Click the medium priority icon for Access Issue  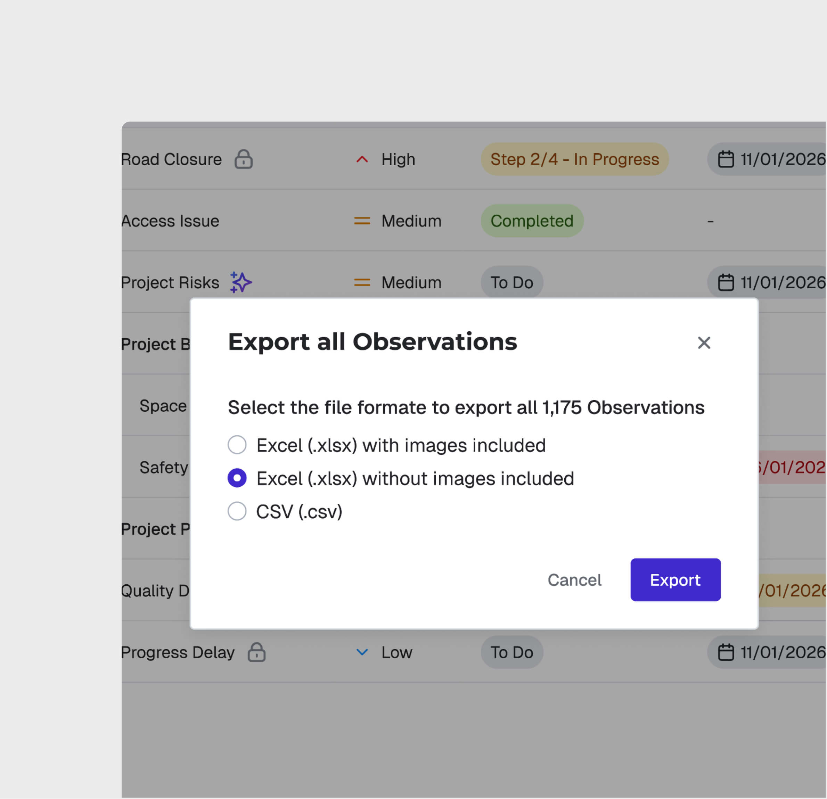362,221
